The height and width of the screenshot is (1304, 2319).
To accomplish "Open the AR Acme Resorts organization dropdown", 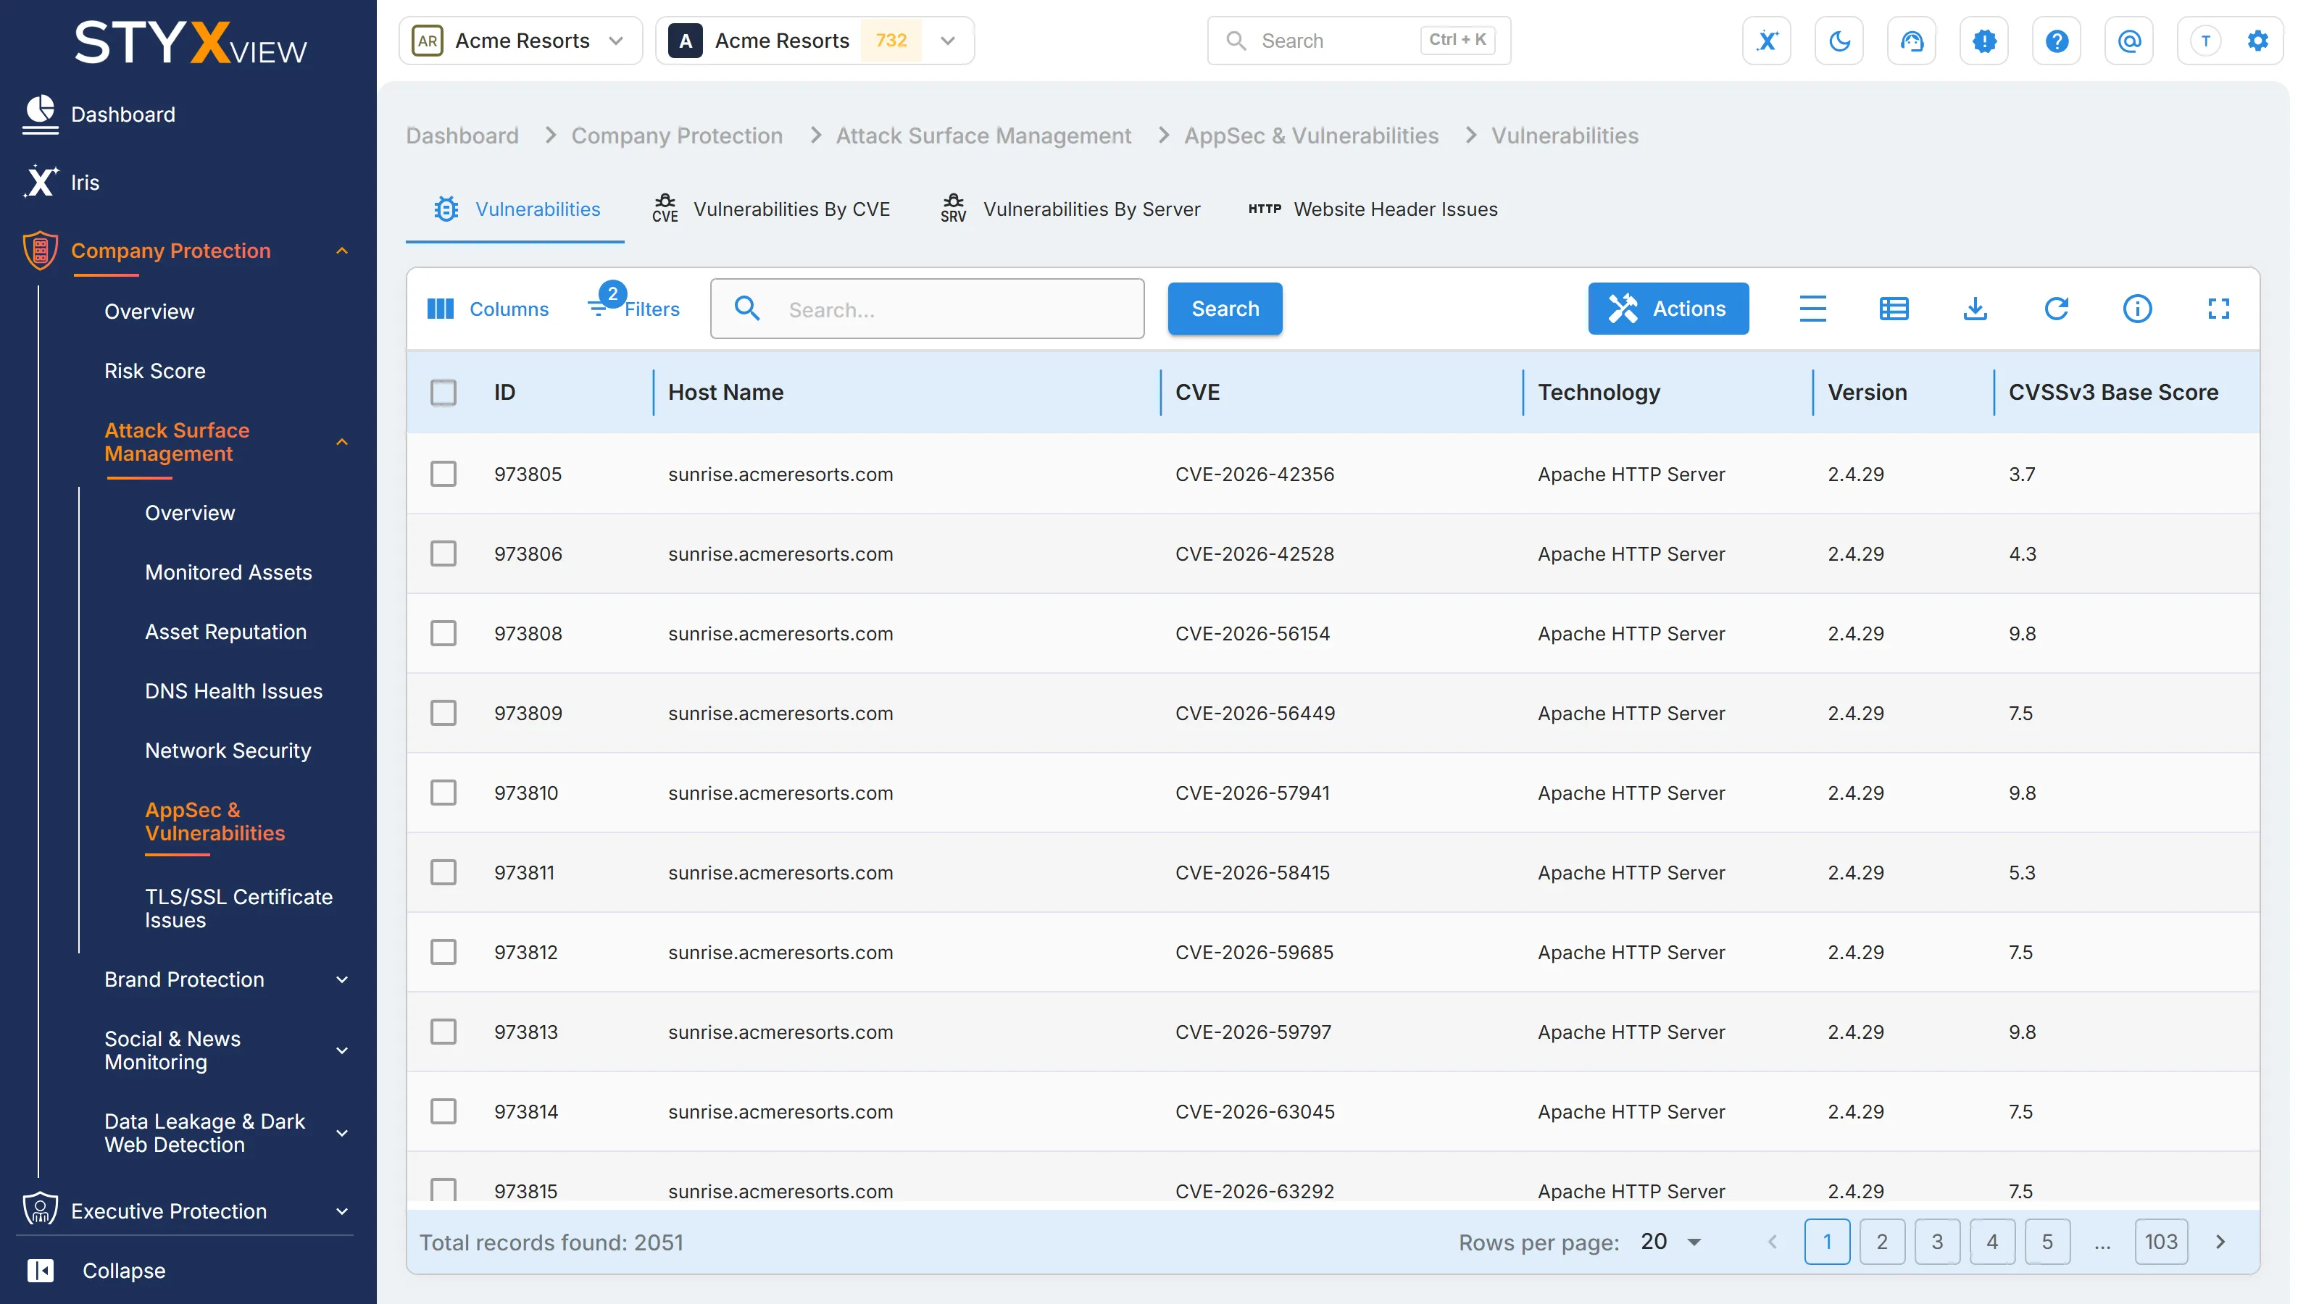I will click(520, 41).
